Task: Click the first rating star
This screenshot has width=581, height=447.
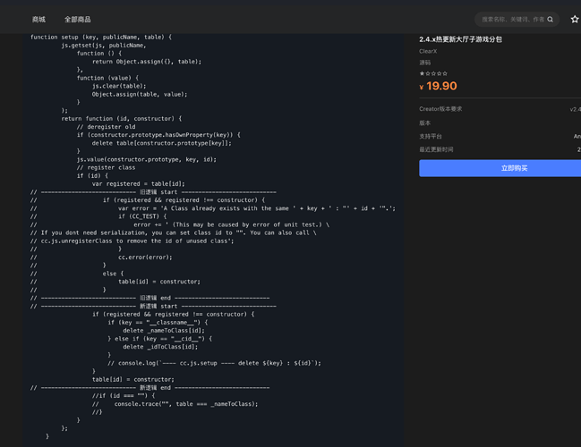Action: [x=422, y=74]
